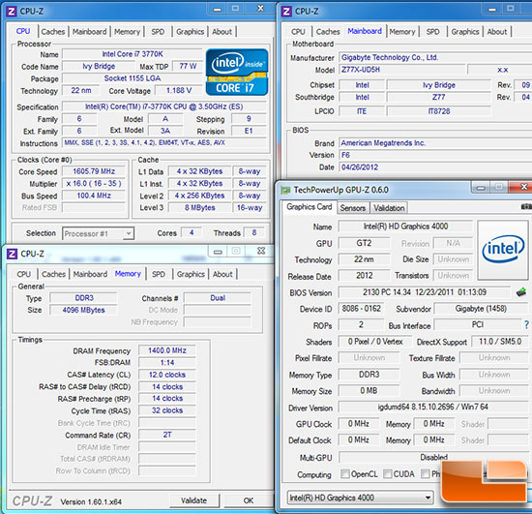This screenshot has width=532, height=514.
Task: Select the CPU tab in the CPU window
Action: pyautogui.click(x=23, y=31)
